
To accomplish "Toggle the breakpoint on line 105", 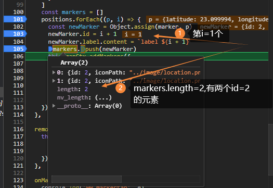I will pos(15,49).
